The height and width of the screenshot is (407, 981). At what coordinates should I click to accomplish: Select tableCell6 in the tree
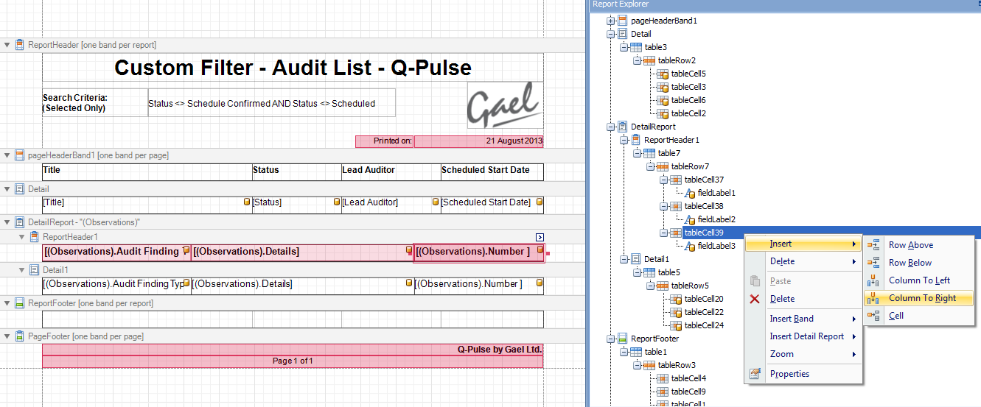(x=688, y=100)
